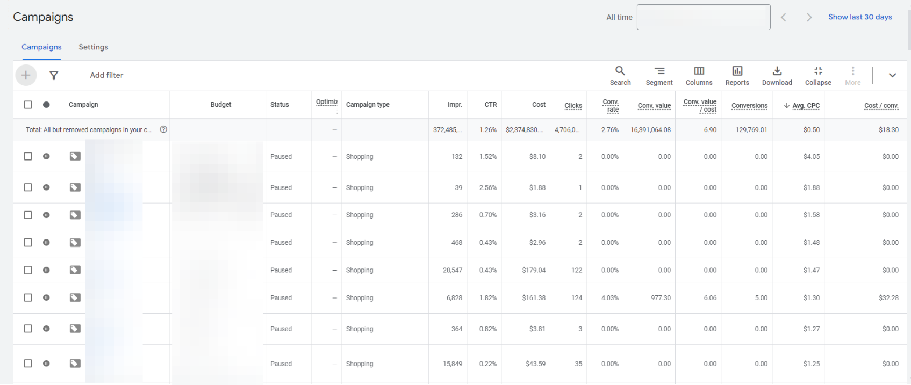This screenshot has height=385, width=911.
Task: Click the help icon beside Total row
Action: coord(163,129)
